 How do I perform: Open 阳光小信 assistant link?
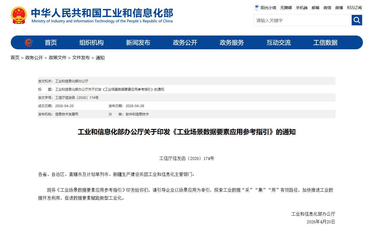[x=268, y=8]
